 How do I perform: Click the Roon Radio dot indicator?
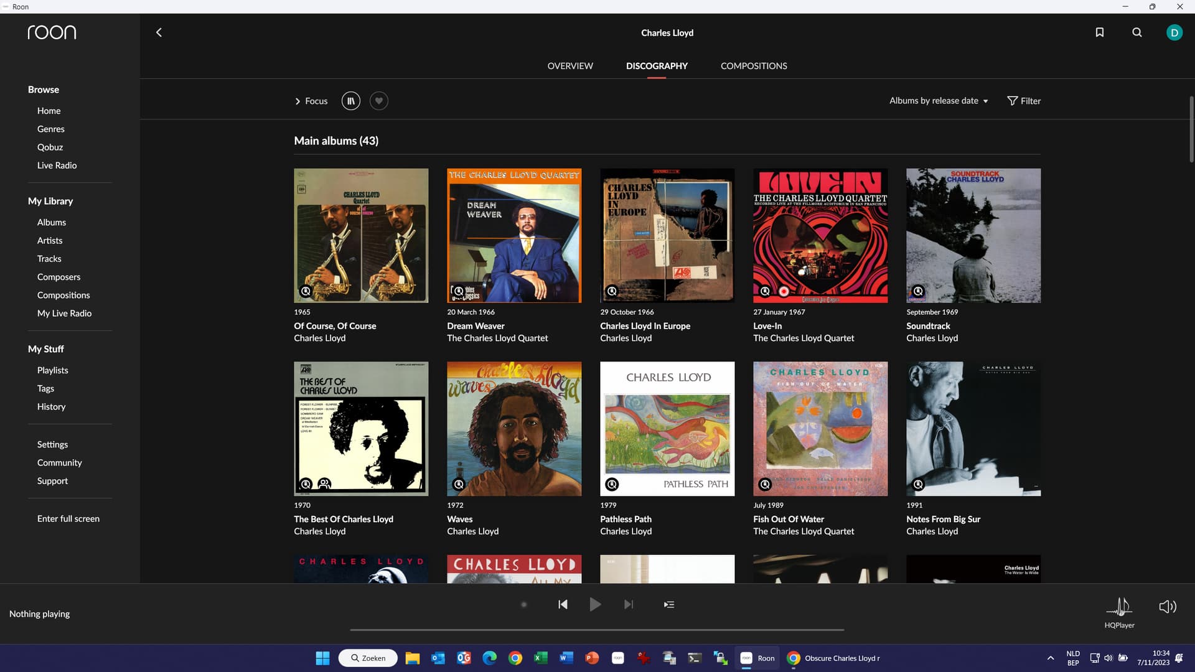[524, 604]
